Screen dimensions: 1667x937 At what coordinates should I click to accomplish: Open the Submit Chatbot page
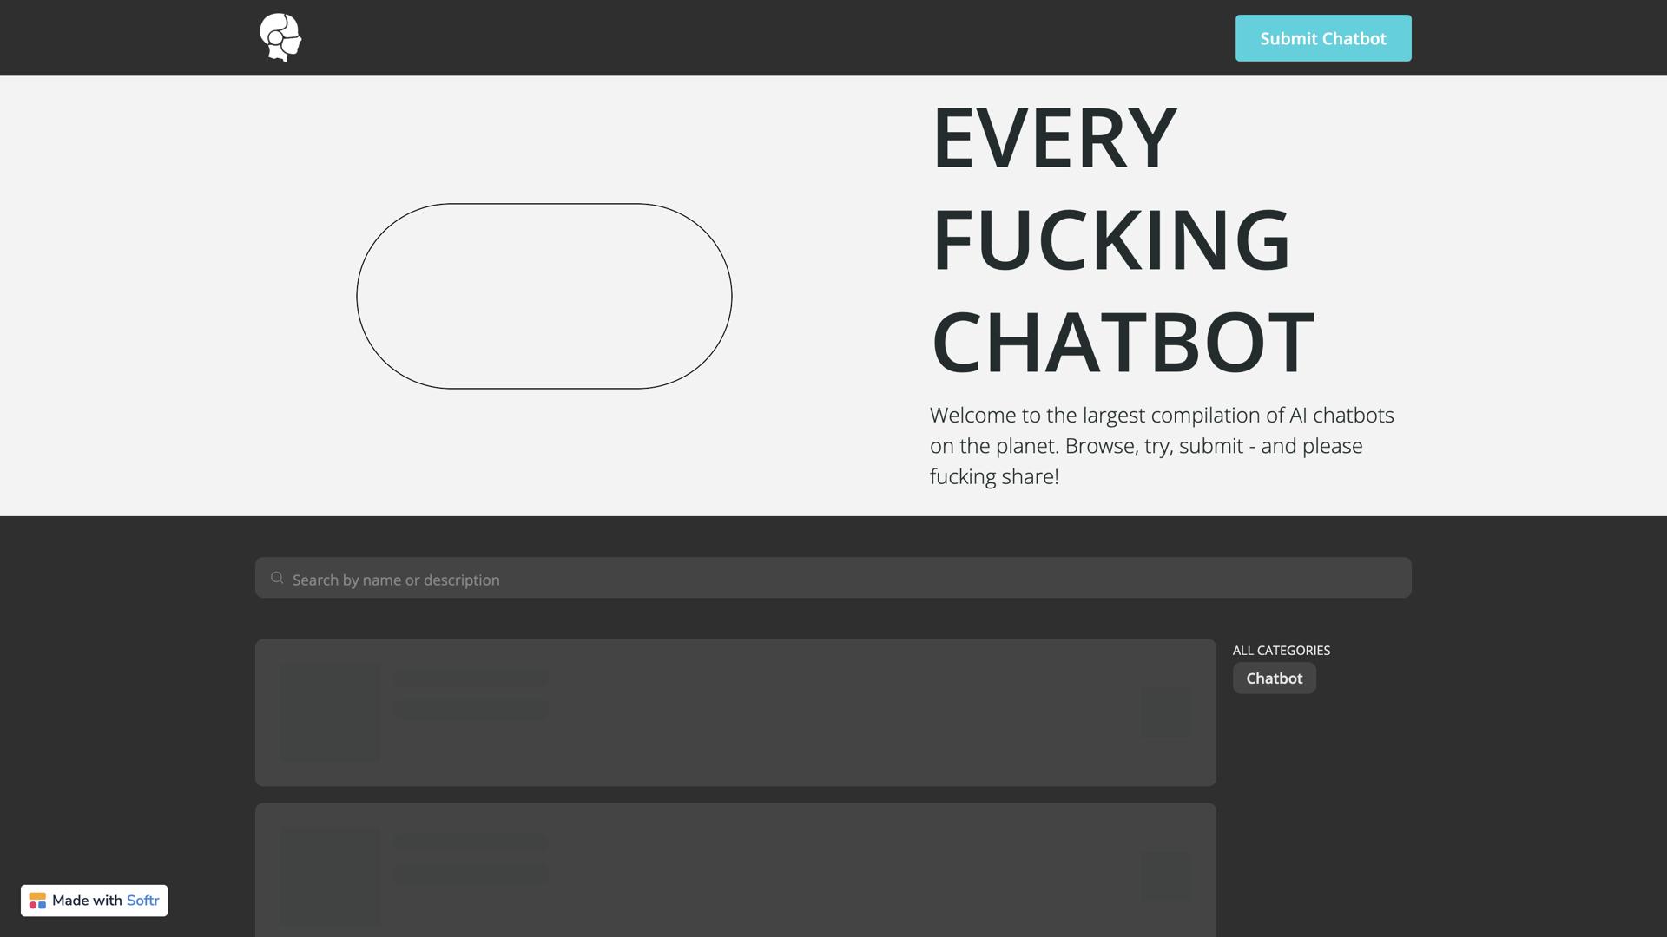(1322, 37)
